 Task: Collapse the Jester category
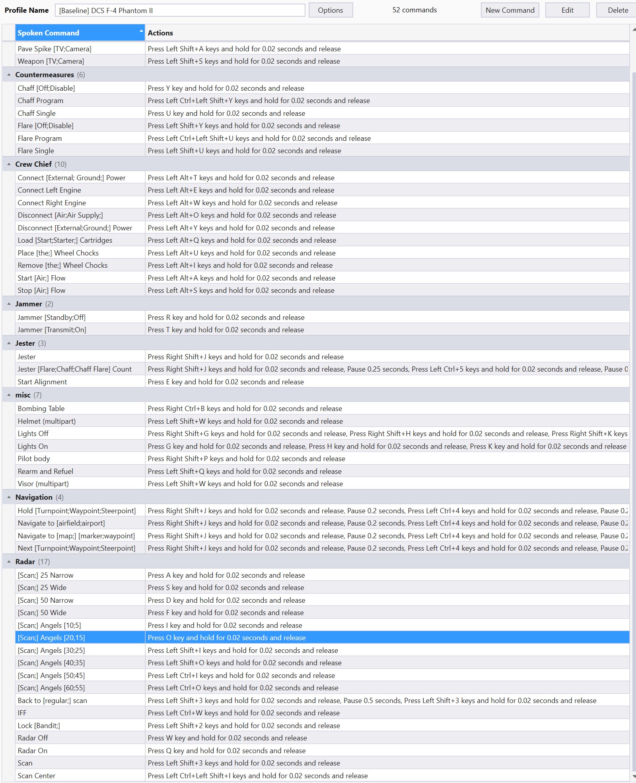[x=9, y=343]
